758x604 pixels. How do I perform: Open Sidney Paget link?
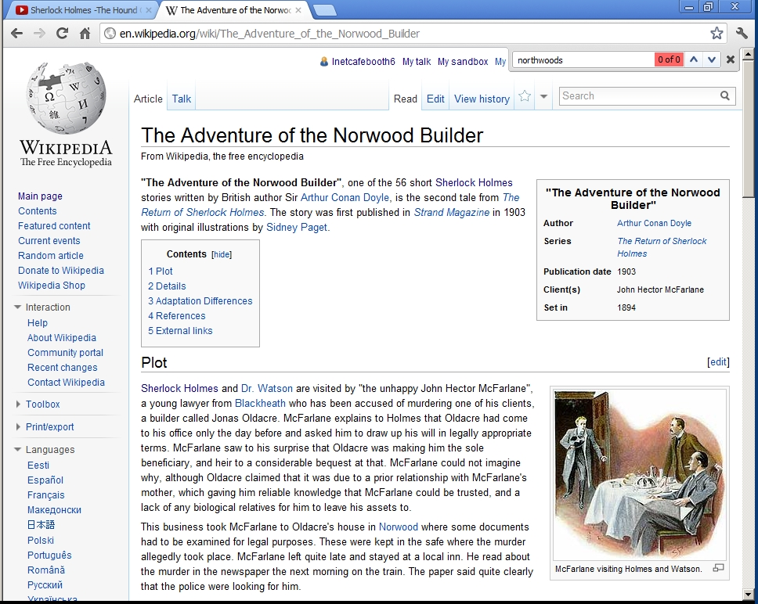[297, 228]
